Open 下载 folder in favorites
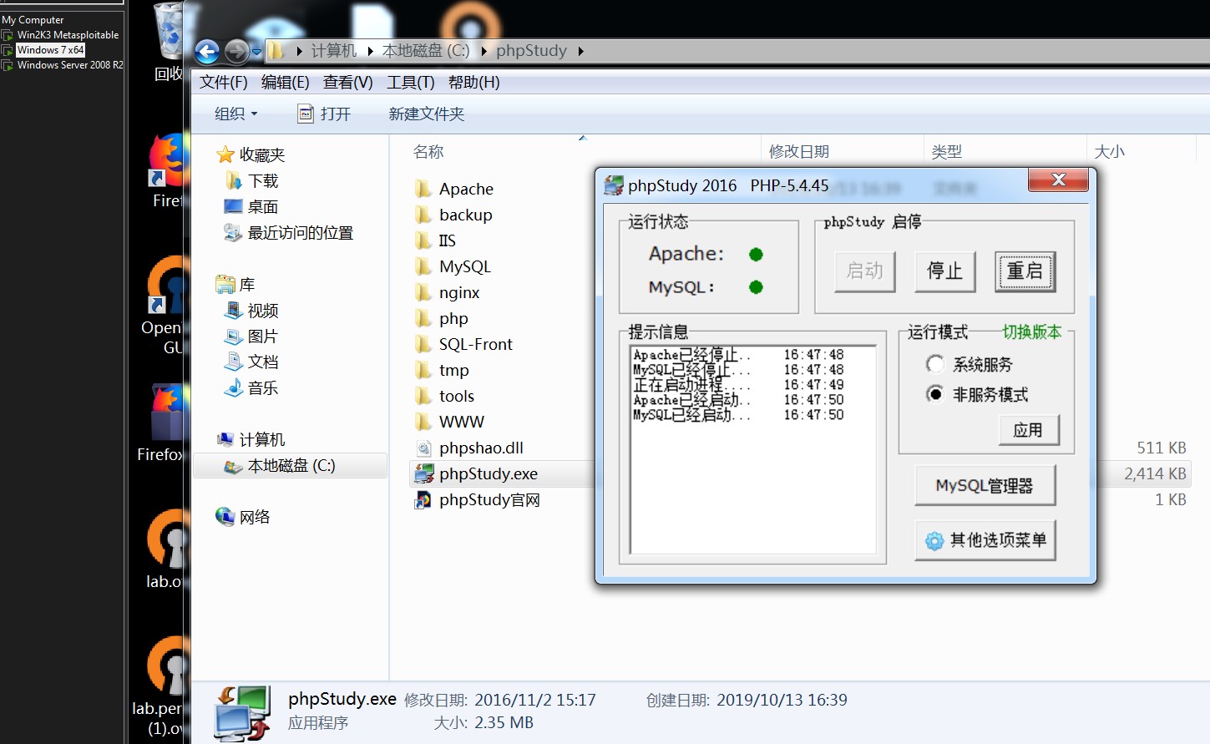1210x744 pixels. [x=253, y=180]
